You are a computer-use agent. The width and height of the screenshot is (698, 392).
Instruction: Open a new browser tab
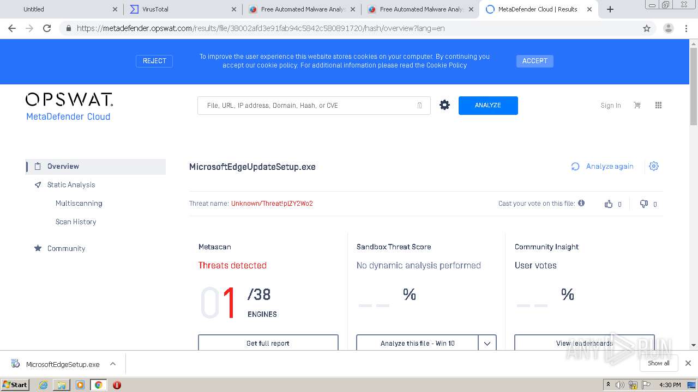[610, 9]
